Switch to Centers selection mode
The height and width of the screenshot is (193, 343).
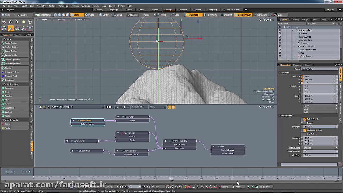click(105, 15)
